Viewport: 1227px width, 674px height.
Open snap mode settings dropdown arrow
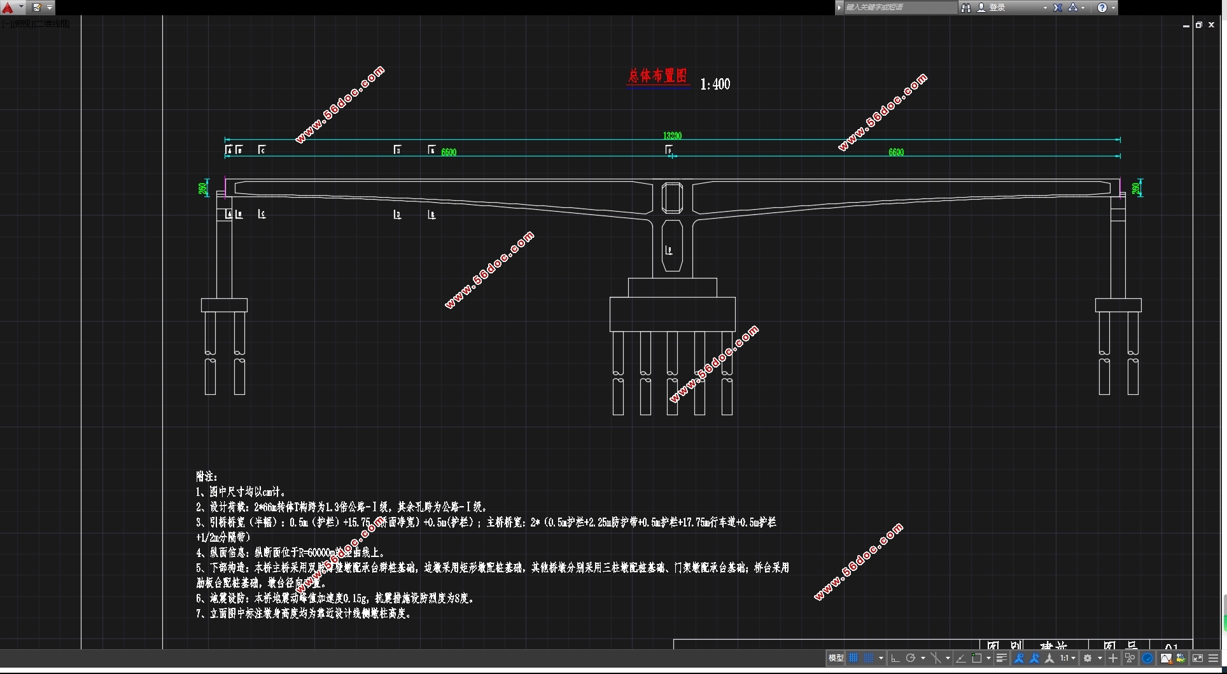(881, 658)
